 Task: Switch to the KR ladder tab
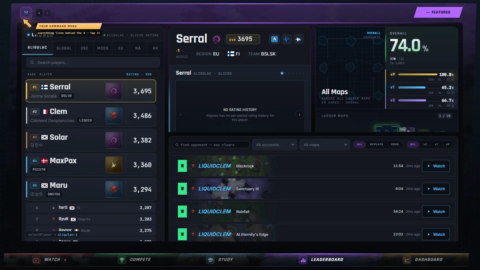[155, 48]
